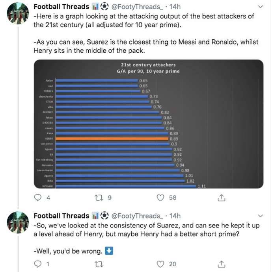Expand the second tweet's options chevron
The image size is (272, 272).
point(260,216)
